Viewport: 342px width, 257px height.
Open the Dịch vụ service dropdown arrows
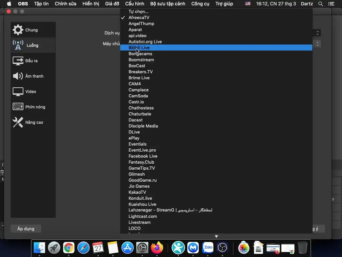click(x=318, y=33)
